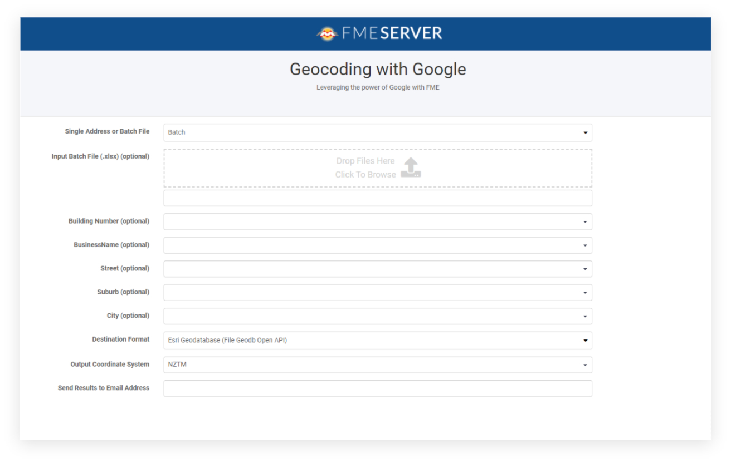Open the Destination Format dropdown

point(378,340)
